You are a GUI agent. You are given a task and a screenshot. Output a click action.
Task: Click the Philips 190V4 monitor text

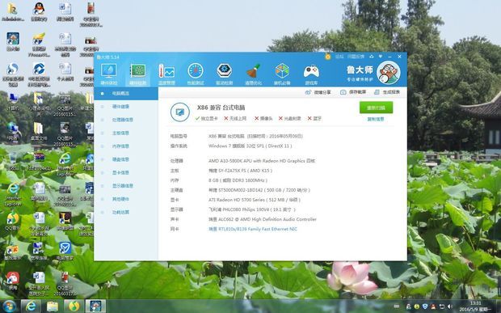coord(252,209)
